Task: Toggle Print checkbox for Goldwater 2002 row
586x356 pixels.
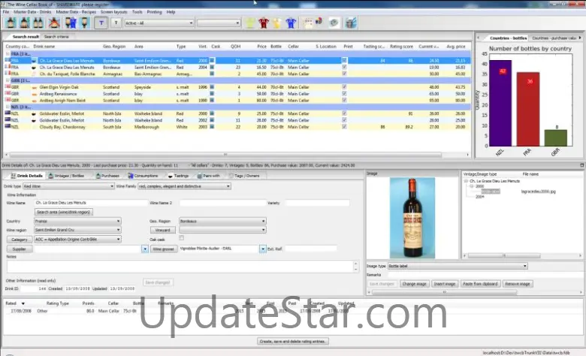Action: tap(344, 120)
